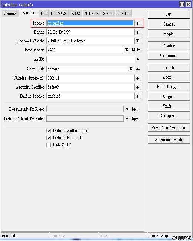This screenshot has height=241, width=193.
Task: Collapse the Scan List up arrow
Action: click(138, 69)
